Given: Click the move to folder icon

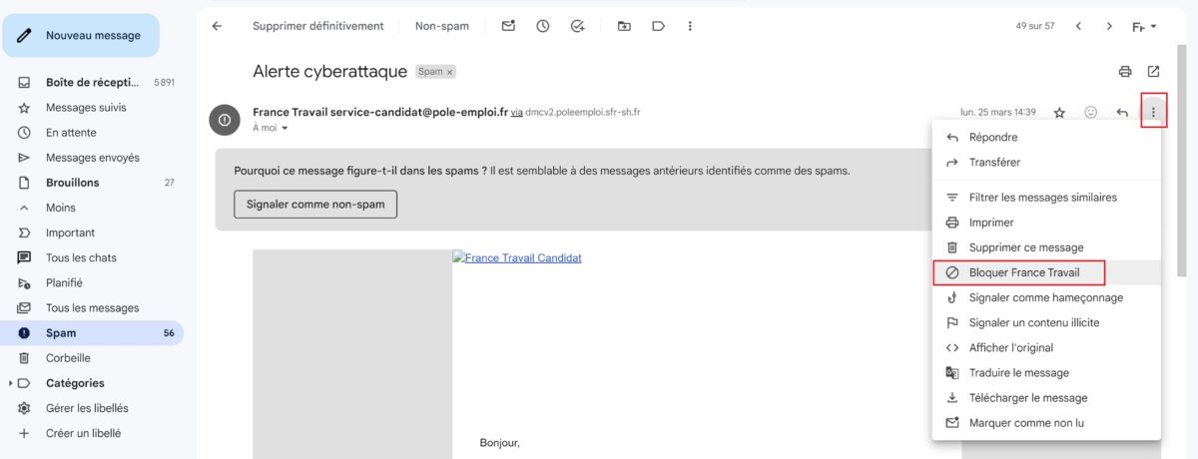Looking at the screenshot, I should click(624, 26).
